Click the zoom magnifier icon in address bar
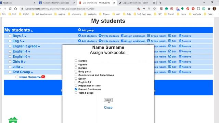Image resolution: width=219 pixels, height=123 pixels. [x=149, y=9]
